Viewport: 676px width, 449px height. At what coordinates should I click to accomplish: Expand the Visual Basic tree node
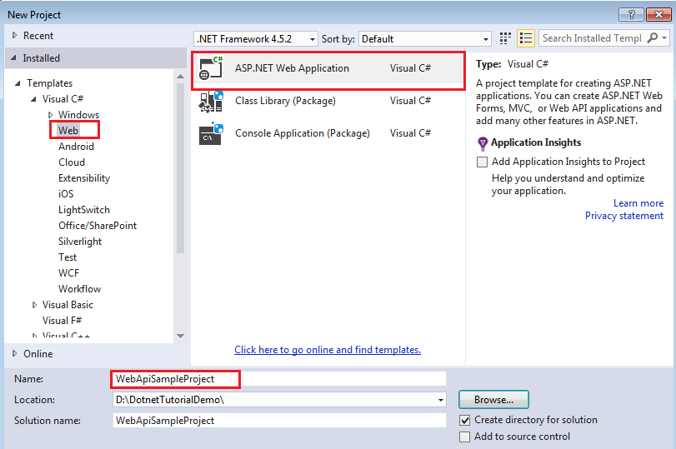click(34, 305)
